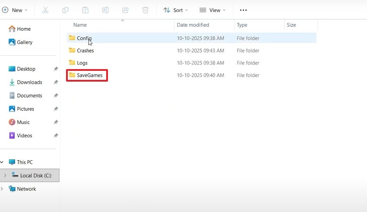Select Network in navigation pane

point(26,189)
